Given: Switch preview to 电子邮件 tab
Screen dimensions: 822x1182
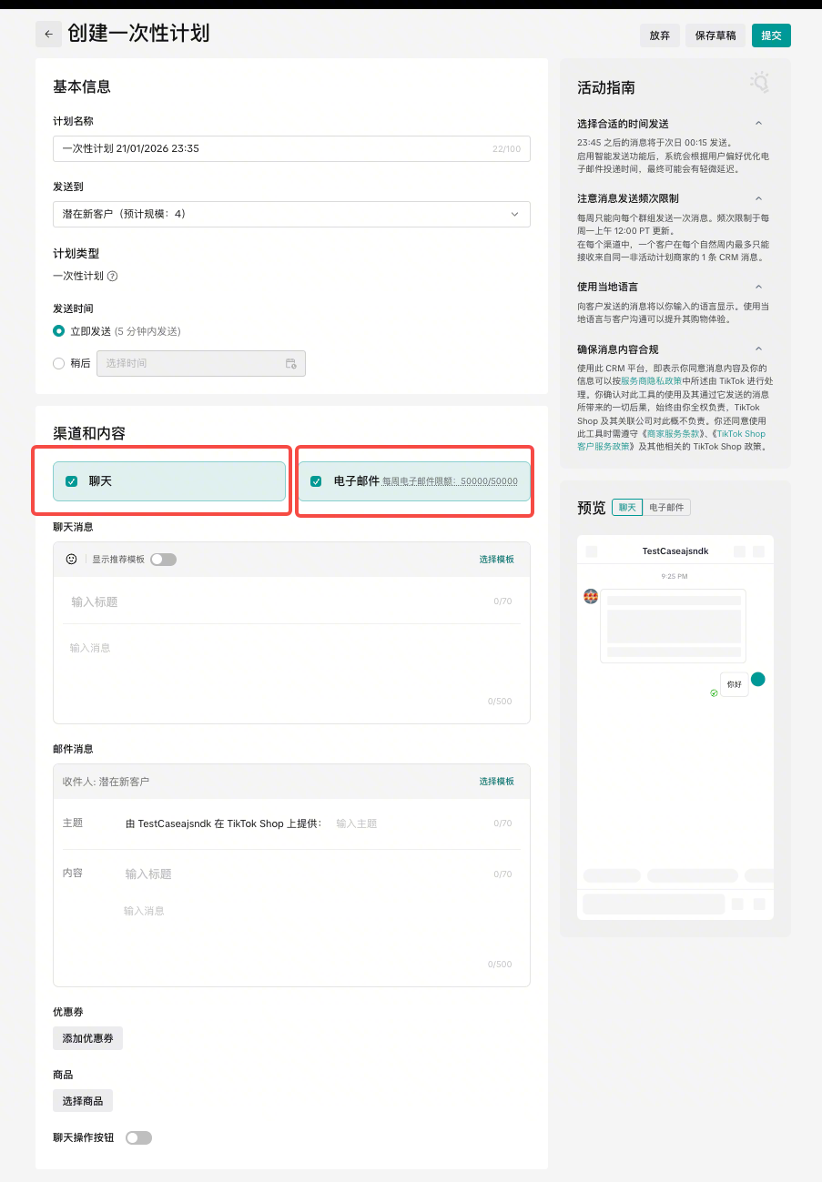Looking at the screenshot, I should coord(667,507).
